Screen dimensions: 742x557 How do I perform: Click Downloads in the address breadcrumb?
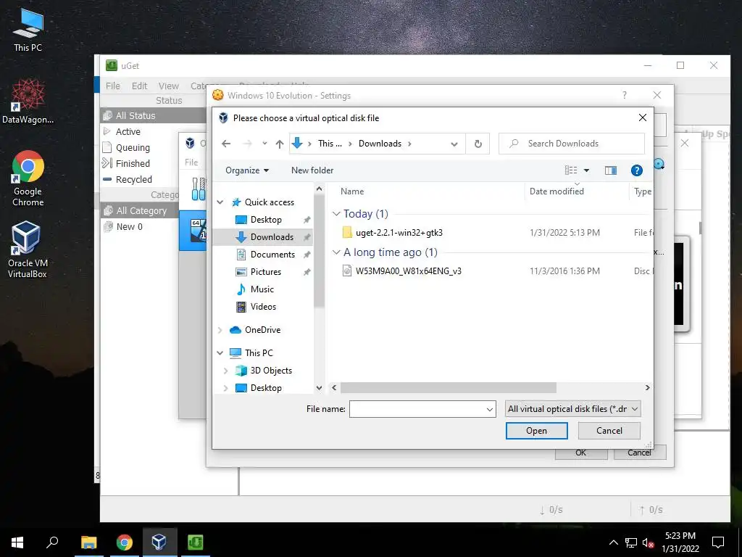(380, 144)
